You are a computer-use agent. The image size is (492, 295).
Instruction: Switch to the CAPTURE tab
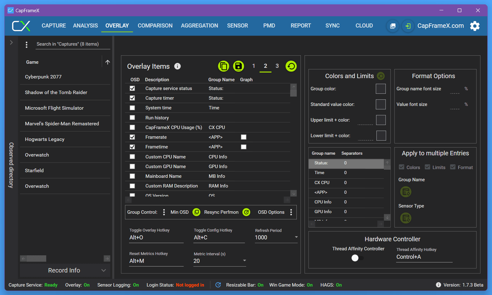(x=54, y=26)
